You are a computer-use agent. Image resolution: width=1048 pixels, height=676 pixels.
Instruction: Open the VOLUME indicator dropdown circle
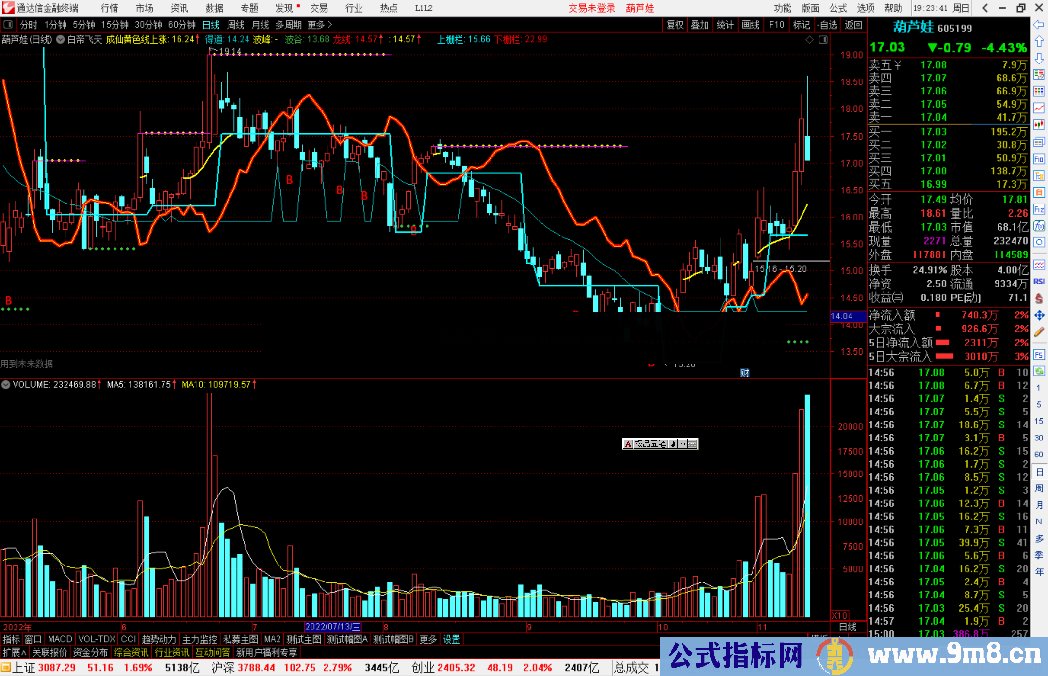[6, 385]
